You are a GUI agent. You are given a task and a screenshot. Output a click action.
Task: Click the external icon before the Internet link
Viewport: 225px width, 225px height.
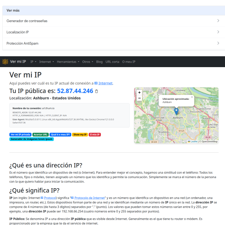pos(96,83)
